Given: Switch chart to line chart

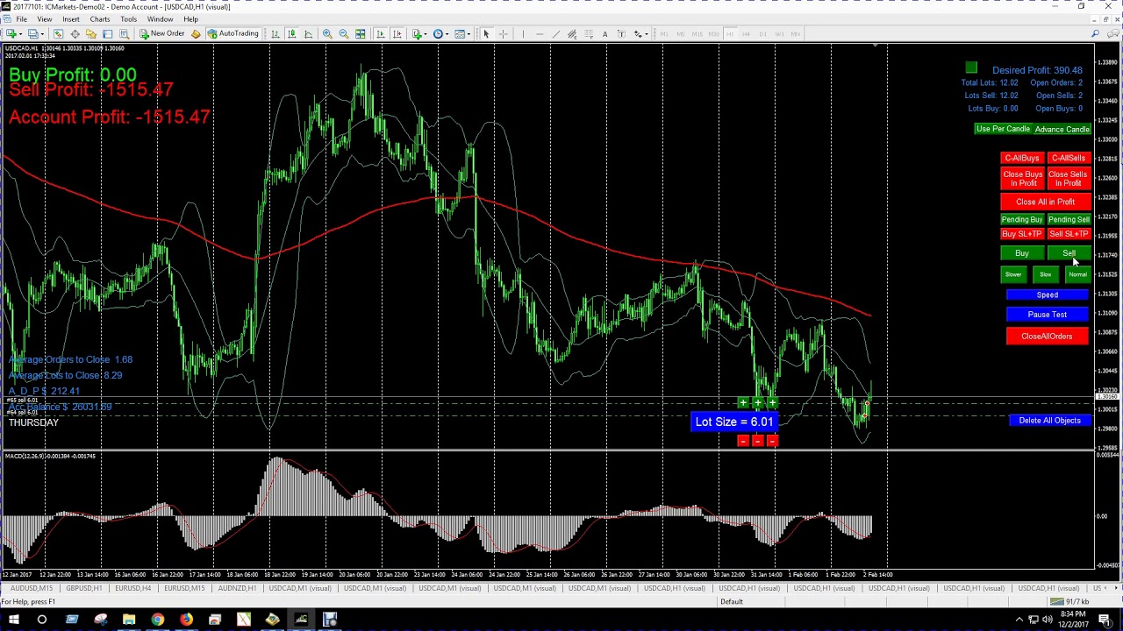Looking at the screenshot, I should (308, 33).
